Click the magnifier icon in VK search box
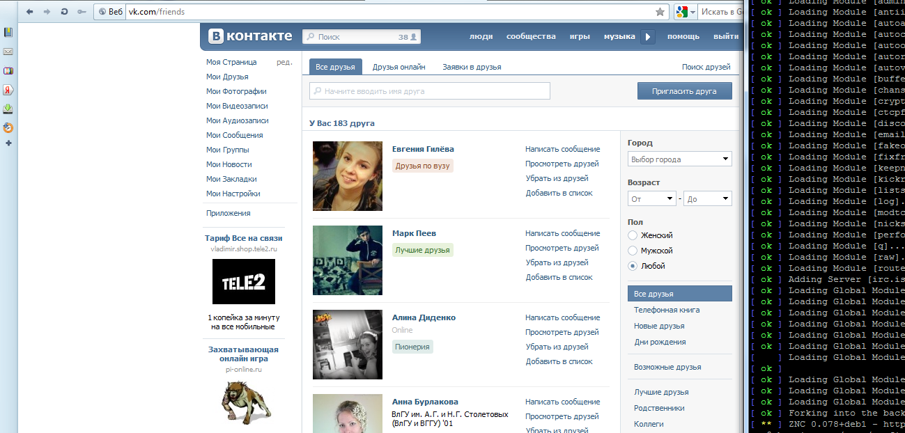 coord(311,37)
